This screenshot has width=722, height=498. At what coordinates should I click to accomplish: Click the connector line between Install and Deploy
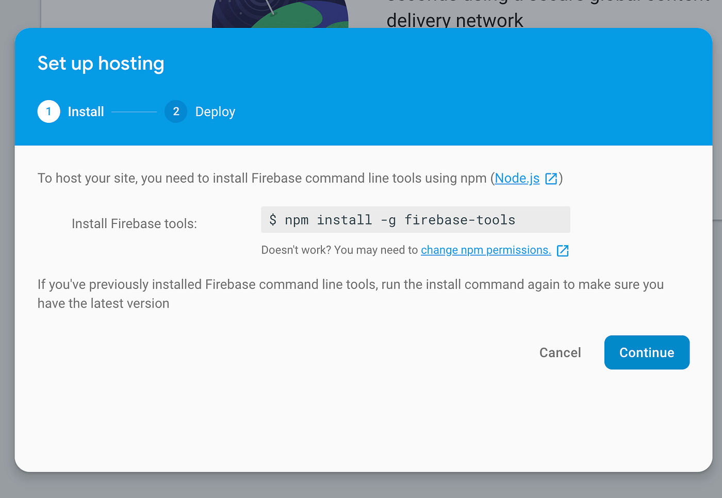point(134,111)
